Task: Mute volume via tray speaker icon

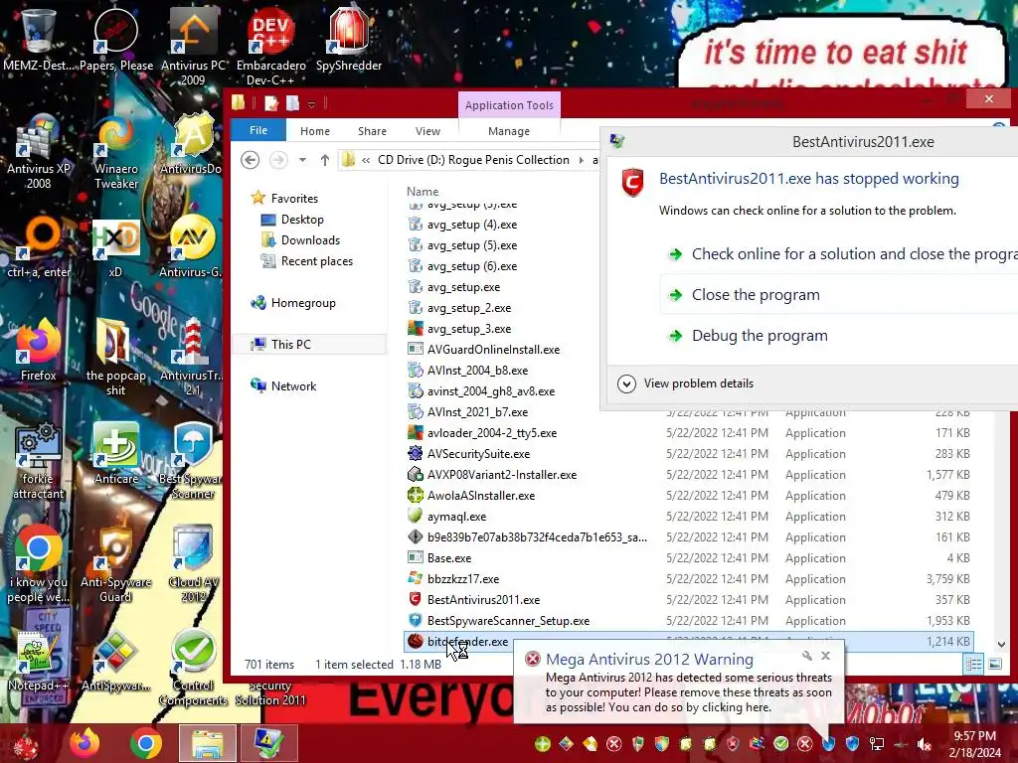Action: point(924,743)
